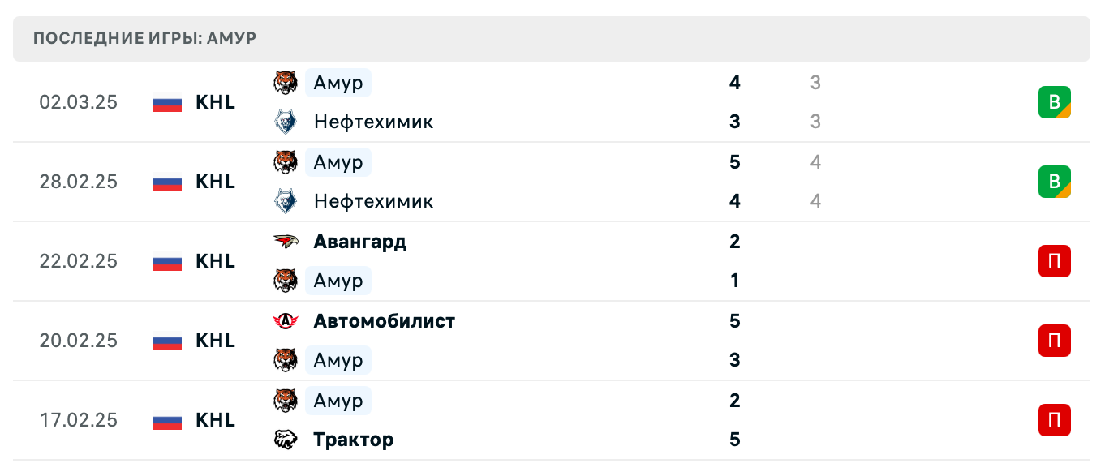Image resolution: width=1105 pixels, height=472 pixels.
Task: Click red loss badge for 17.02.25 game
Action: click(1054, 420)
